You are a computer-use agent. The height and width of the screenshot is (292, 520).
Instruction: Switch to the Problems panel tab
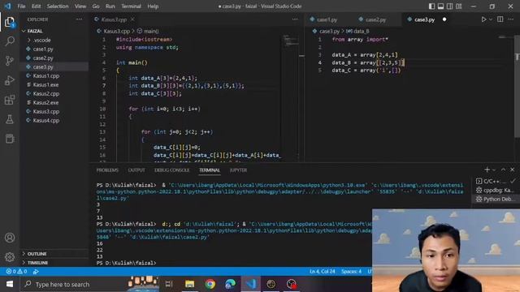click(107, 170)
